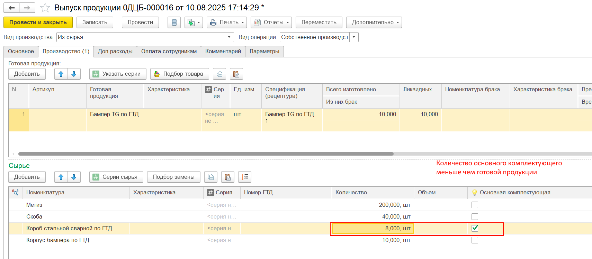Paste rows icon in raw materials toolbar
Viewport: 592px width, 259px height.
pyautogui.click(x=227, y=177)
